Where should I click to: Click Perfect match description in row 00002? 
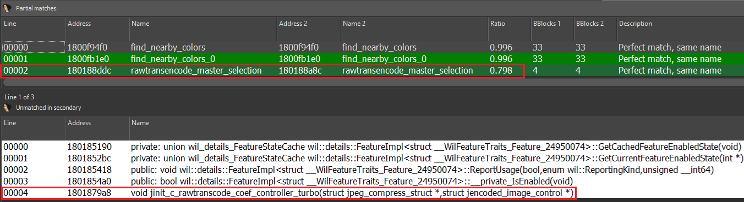670,71
